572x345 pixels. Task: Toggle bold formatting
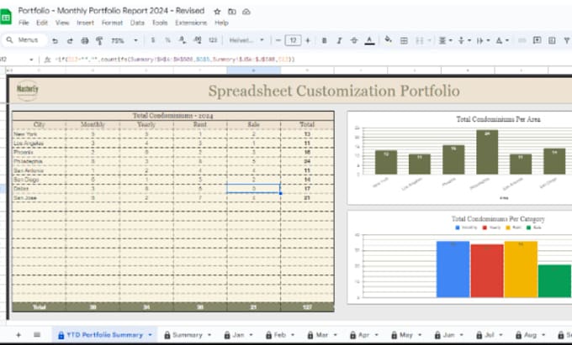click(325, 40)
